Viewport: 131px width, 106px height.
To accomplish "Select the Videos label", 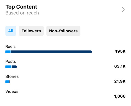I will coord(12,91).
